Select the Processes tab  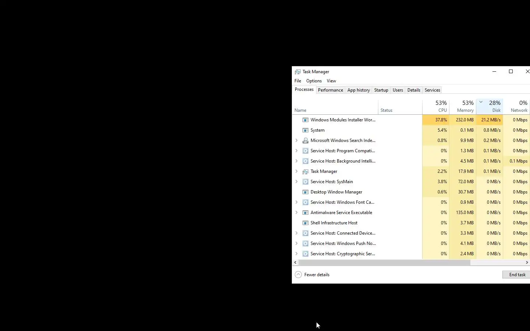[304, 89]
